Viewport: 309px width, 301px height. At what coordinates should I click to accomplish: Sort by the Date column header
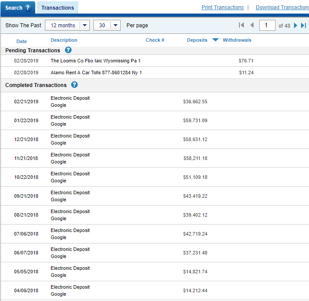22,41
